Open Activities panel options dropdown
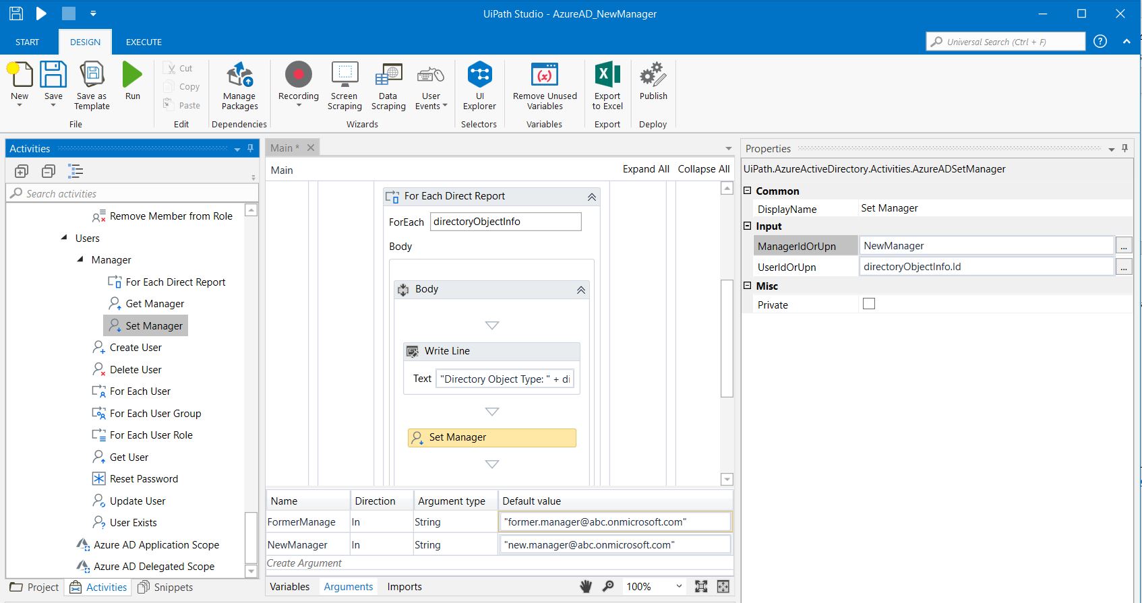1142x603 pixels. [237, 149]
